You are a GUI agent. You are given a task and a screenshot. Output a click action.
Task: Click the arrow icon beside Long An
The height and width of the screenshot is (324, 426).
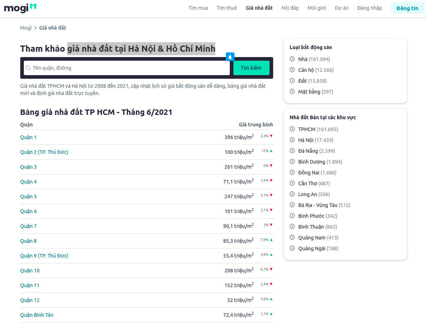tap(292, 194)
